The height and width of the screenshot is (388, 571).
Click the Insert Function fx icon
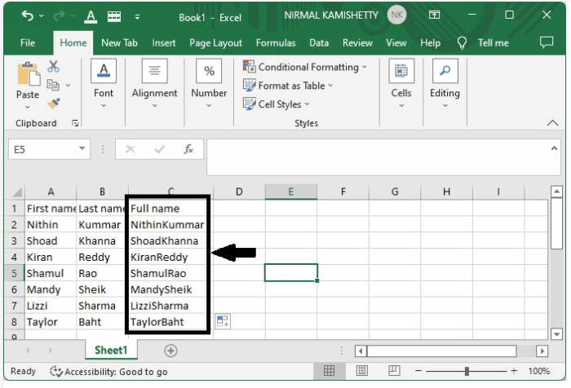pos(188,149)
